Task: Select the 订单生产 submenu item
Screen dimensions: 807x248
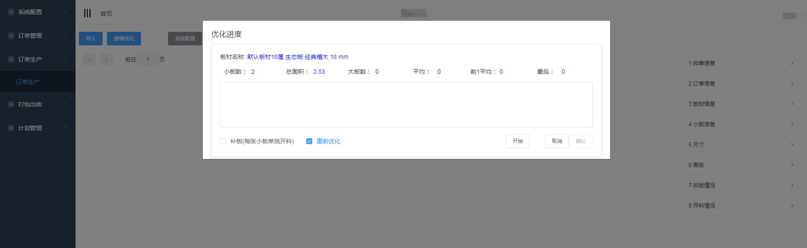Action: point(28,82)
